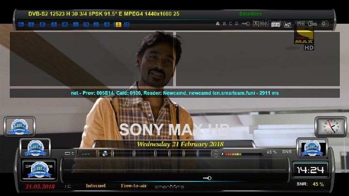Click the Sony MAX HD channel logo
This screenshot has height=196, width=349.
click(x=304, y=38)
